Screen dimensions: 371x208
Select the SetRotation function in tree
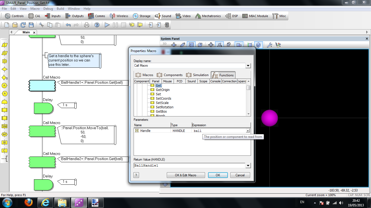pos(165,107)
